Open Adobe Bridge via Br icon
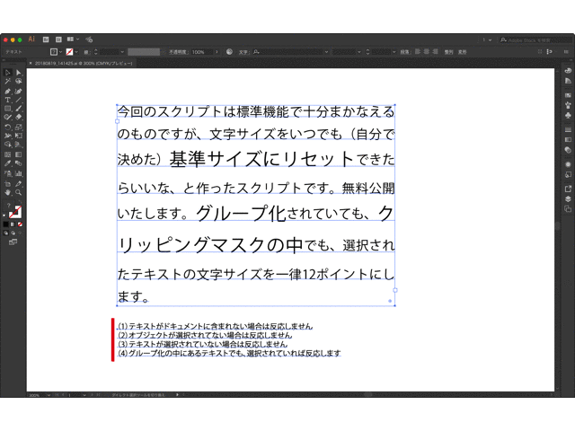The width and height of the screenshot is (575, 431). [46, 40]
